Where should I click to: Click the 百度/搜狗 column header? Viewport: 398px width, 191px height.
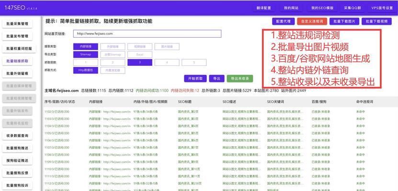(319, 102)
